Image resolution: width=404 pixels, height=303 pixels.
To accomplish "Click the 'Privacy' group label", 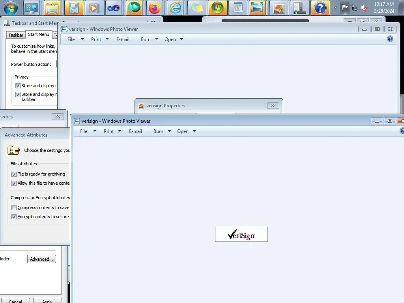I will (21, 77).
